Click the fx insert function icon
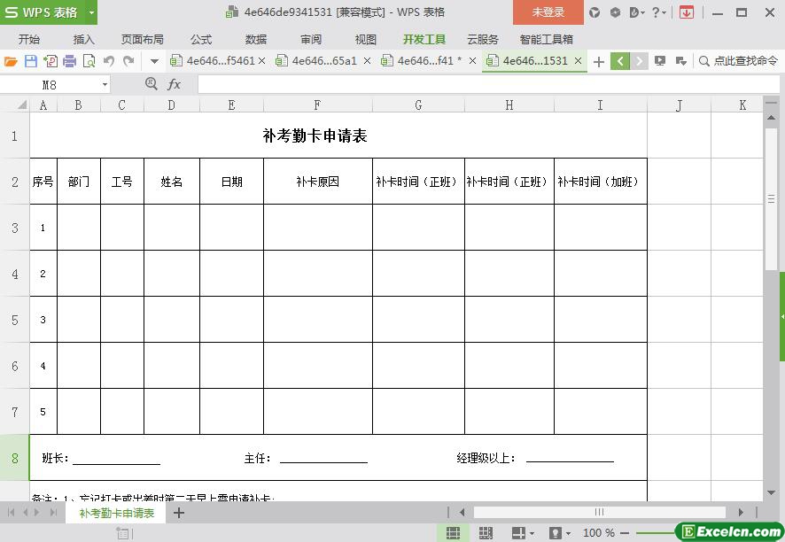 175,84
